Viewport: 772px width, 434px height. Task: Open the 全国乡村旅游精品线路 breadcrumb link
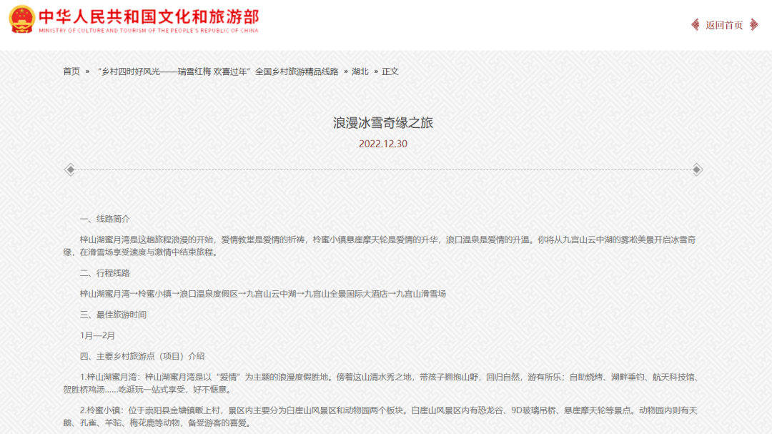pyautogui.click(x=216, y=71)
